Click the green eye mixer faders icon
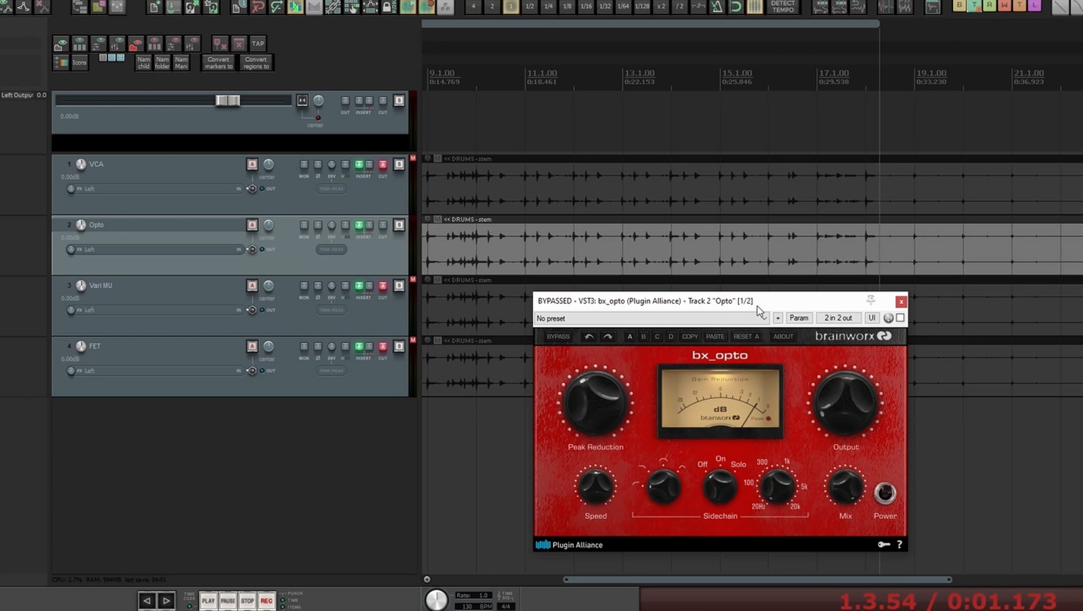This screenshot has width=1083, height=611. [117, 43]
